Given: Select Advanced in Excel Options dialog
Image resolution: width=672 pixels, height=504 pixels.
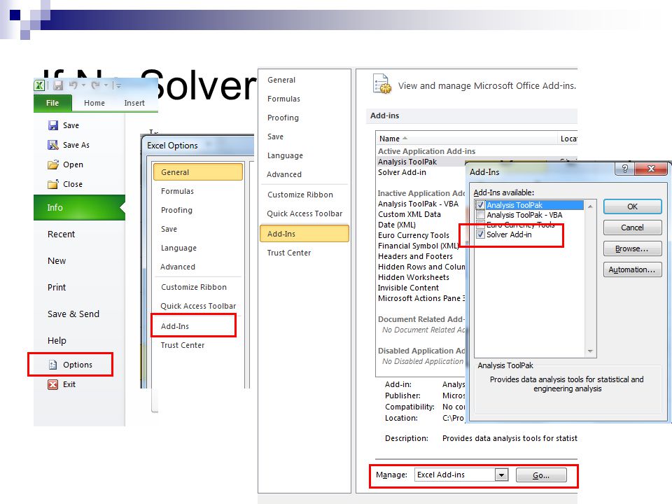Looking at the screenshot, I should pos(178,267).
